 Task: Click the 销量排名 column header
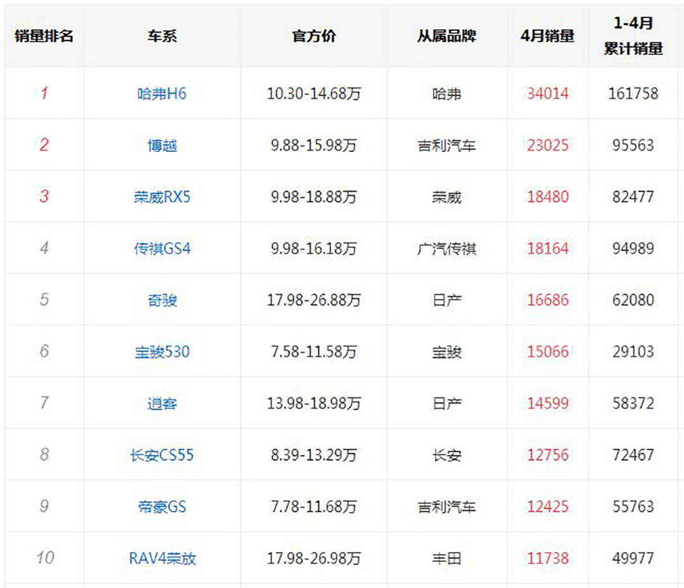[44, 36]
